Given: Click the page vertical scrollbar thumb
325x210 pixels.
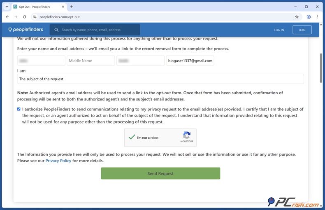Looking at the screenshot, I should point(321,68).
